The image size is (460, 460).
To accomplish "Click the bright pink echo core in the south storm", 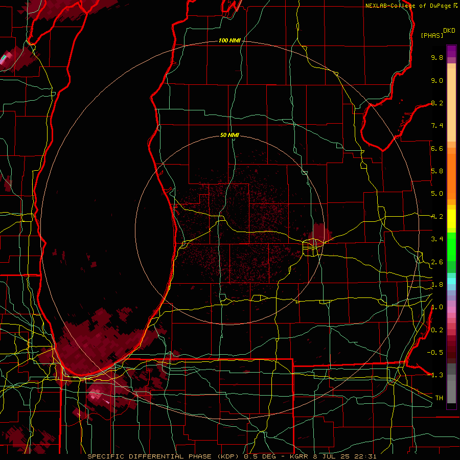I will 96,395.
